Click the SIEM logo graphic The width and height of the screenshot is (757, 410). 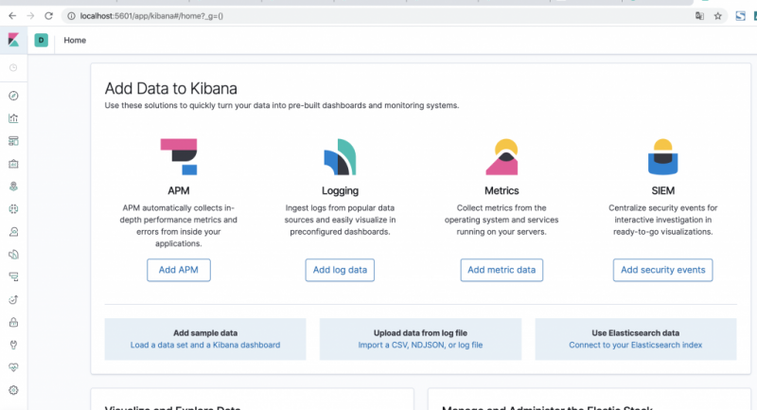coord(663,157)
